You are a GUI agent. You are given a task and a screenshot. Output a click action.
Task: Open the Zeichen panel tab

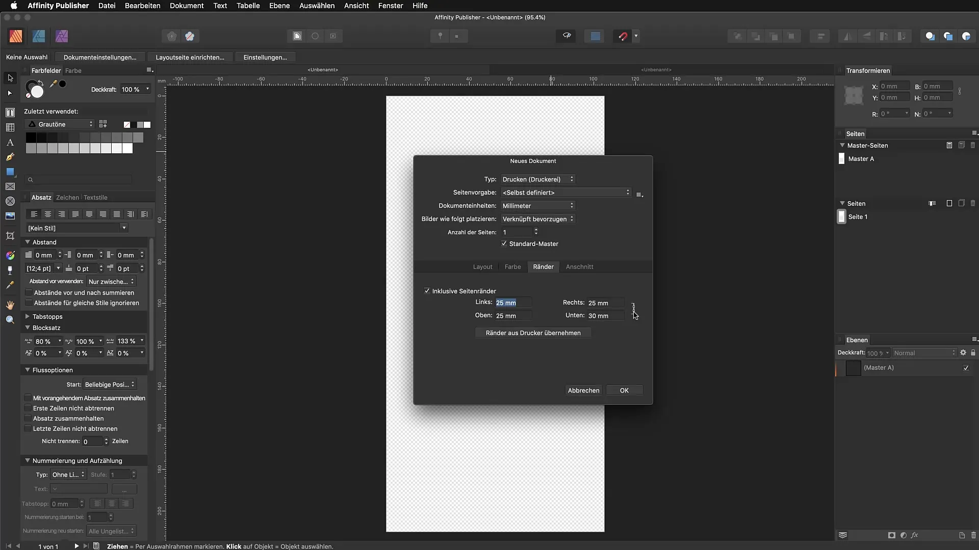[67, 198]
